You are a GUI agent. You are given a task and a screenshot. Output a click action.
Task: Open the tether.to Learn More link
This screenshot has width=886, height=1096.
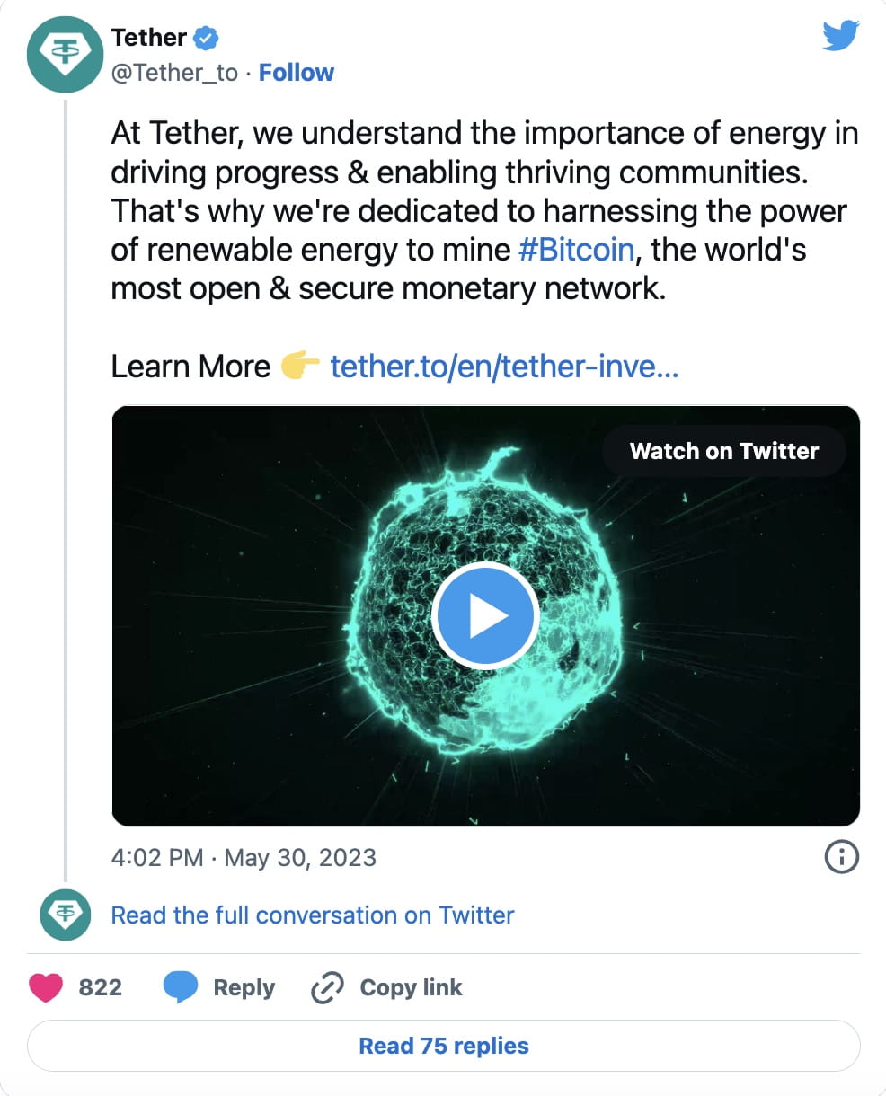coord(505,367)
